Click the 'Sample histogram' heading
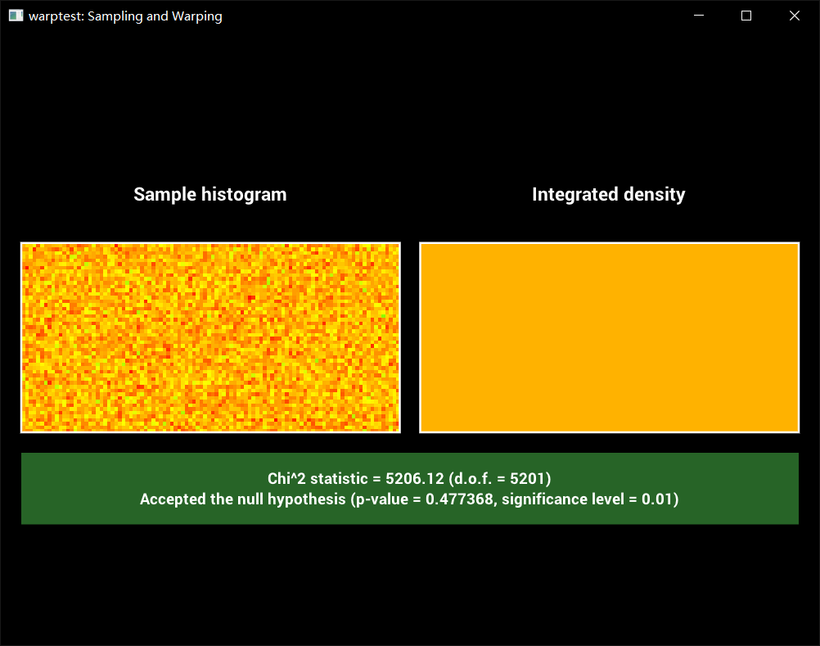Image resolution: width=820 pixels, height=646 pixels. point(210,194)
